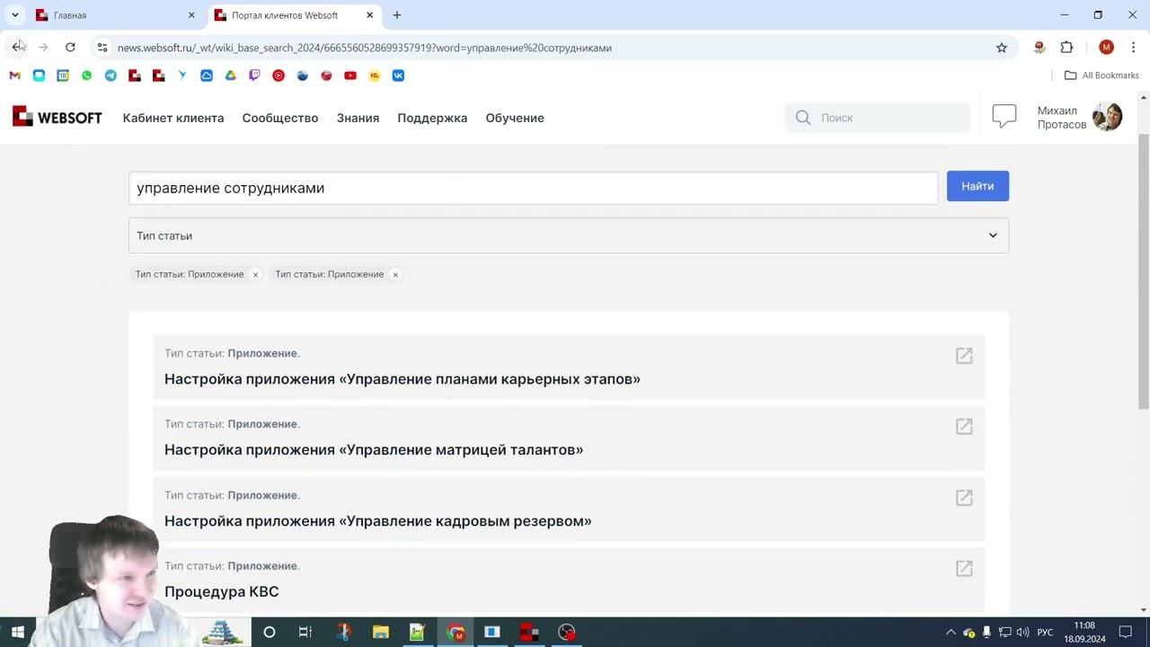Open All Bookmarks folder

1101,75
